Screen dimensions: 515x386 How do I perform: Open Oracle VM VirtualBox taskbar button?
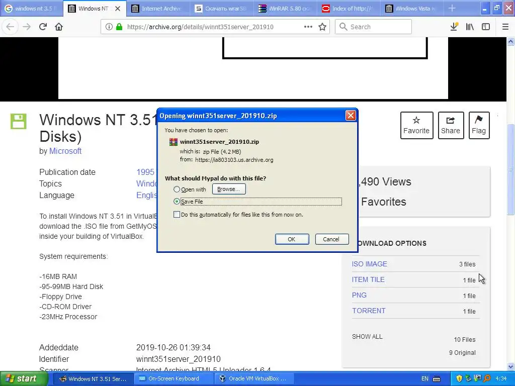click(253, 379)
